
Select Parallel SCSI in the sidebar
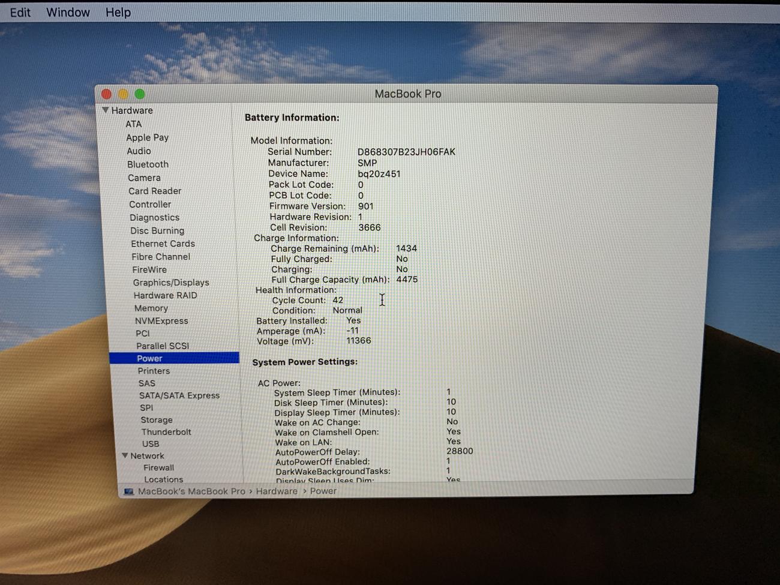162,346
